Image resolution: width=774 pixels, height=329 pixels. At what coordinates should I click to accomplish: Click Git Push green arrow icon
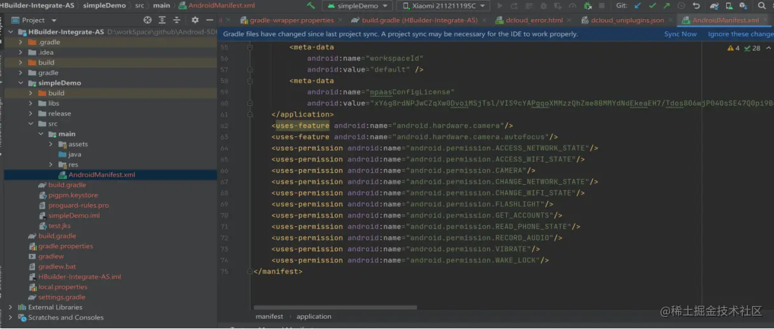coord(666,6)
